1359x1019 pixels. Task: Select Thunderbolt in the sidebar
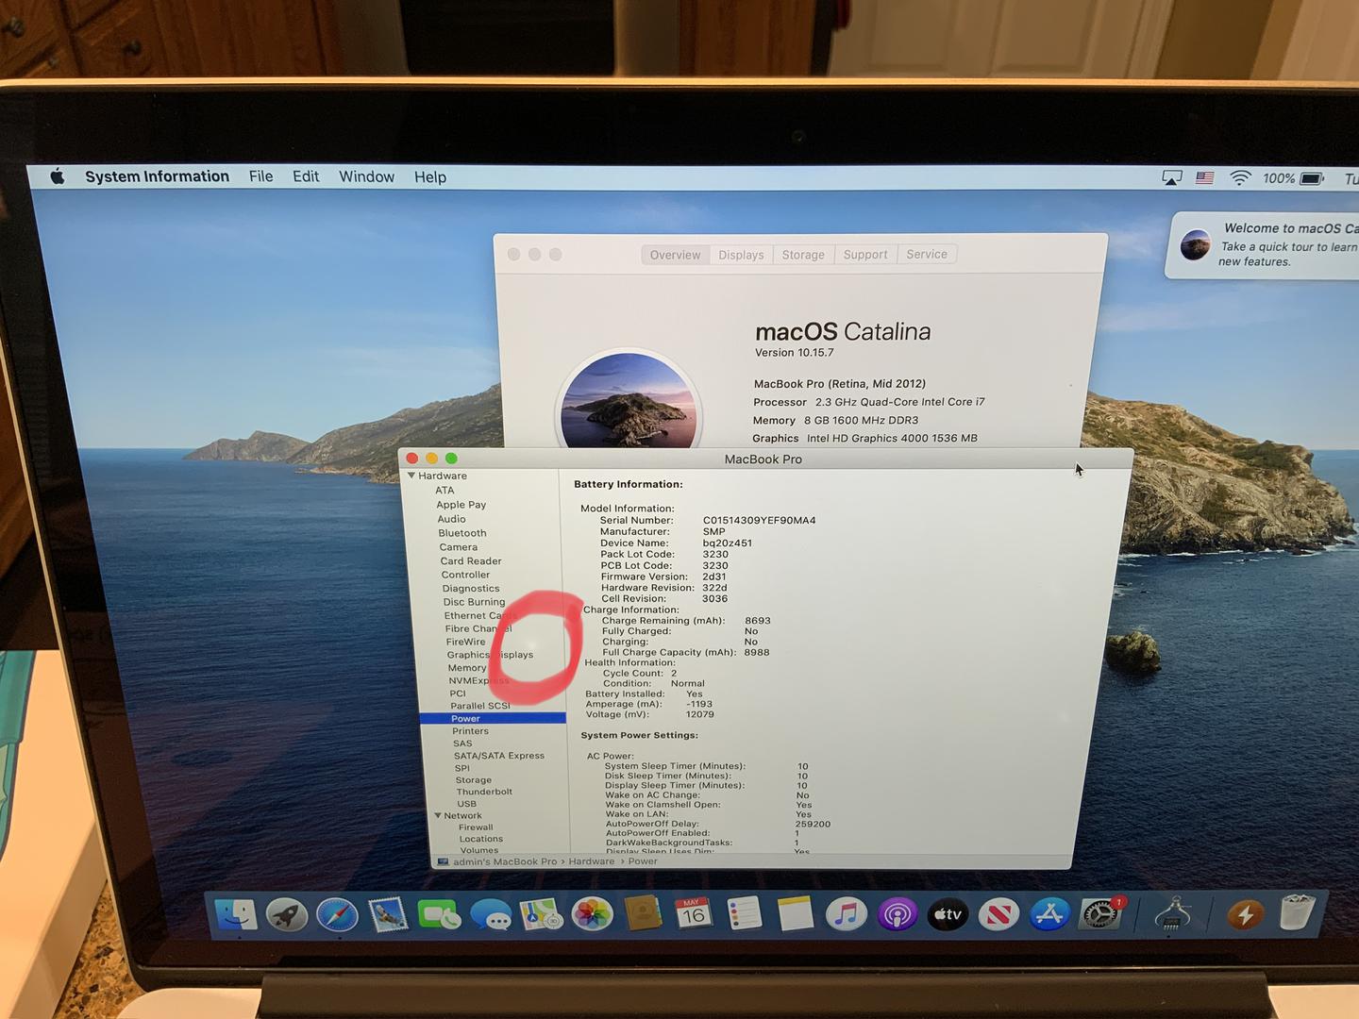click(x=484, y=792)
